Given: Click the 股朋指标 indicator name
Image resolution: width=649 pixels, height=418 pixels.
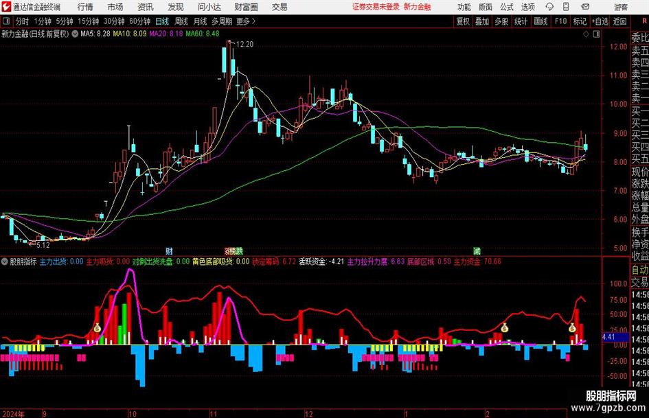Looking at the screenshot, I should click(x=23, y=262).
